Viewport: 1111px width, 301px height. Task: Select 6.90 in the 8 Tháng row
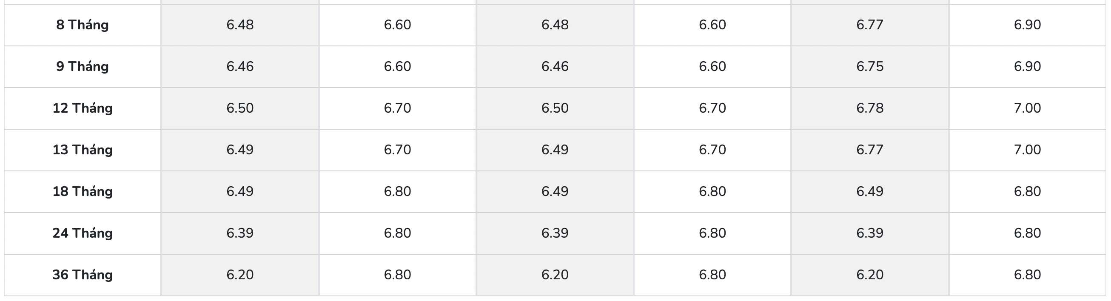point(1027,25)
